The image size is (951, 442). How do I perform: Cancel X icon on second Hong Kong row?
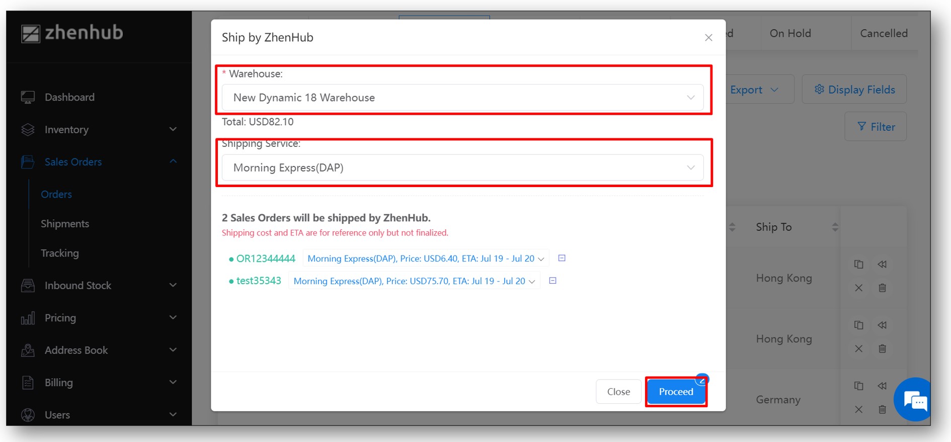click(859, 349)
